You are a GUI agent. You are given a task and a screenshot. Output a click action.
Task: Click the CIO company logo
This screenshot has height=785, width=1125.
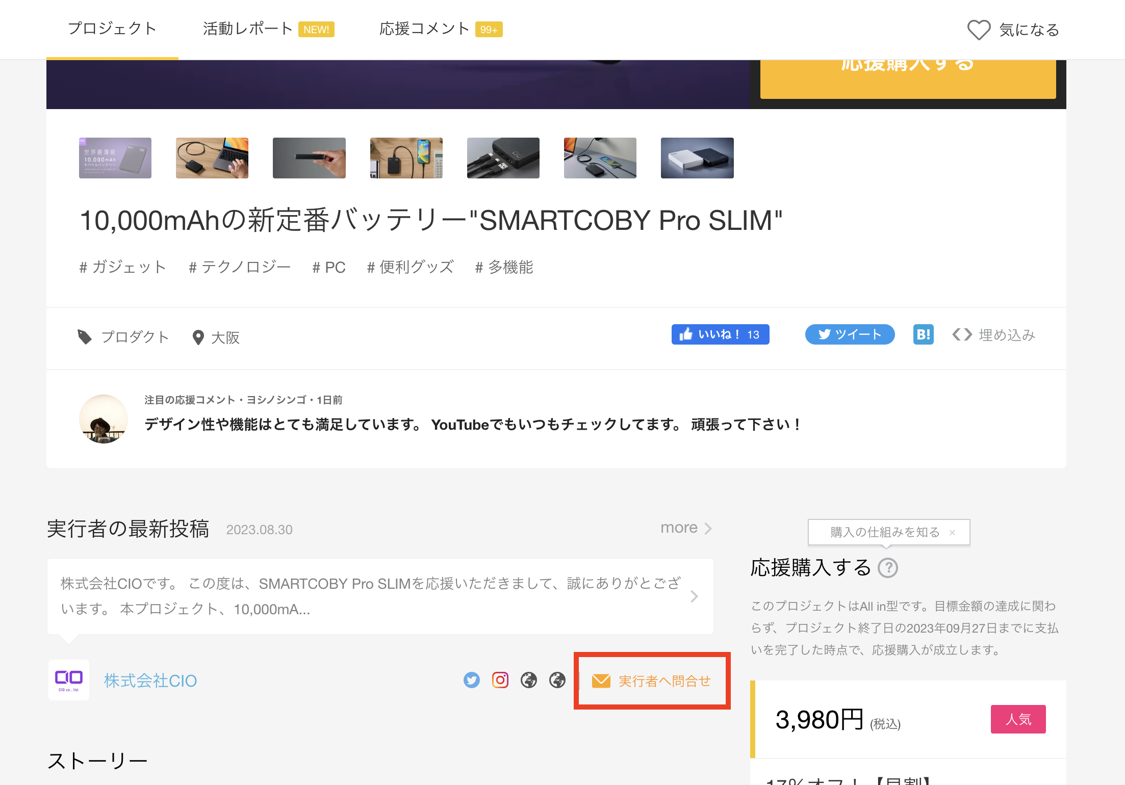pos(69,680)
